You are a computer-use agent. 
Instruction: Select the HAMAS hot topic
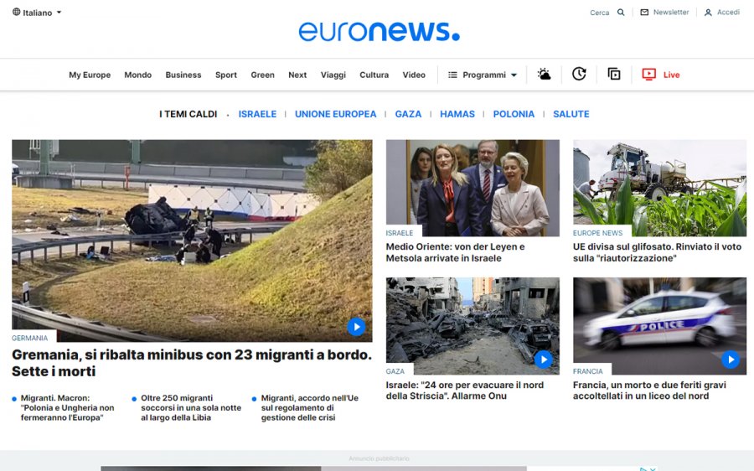click(x=457, y=114)
